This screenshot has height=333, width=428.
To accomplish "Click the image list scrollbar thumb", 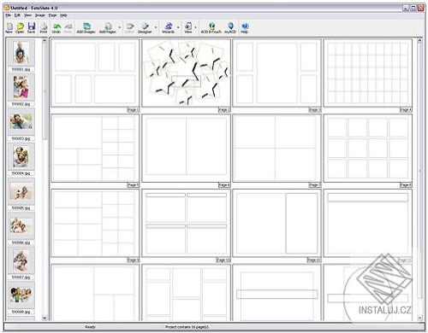I will 45,91.
